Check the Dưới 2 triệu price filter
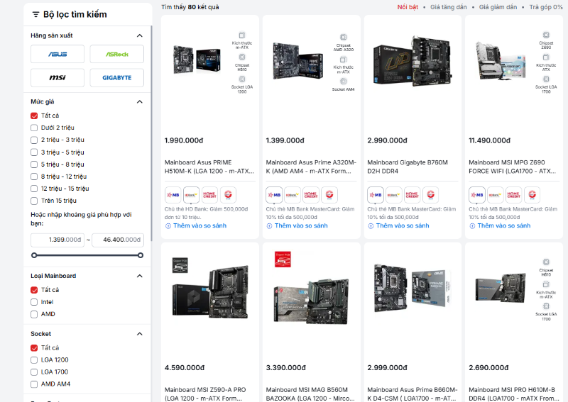 click(x=34, y=128)
